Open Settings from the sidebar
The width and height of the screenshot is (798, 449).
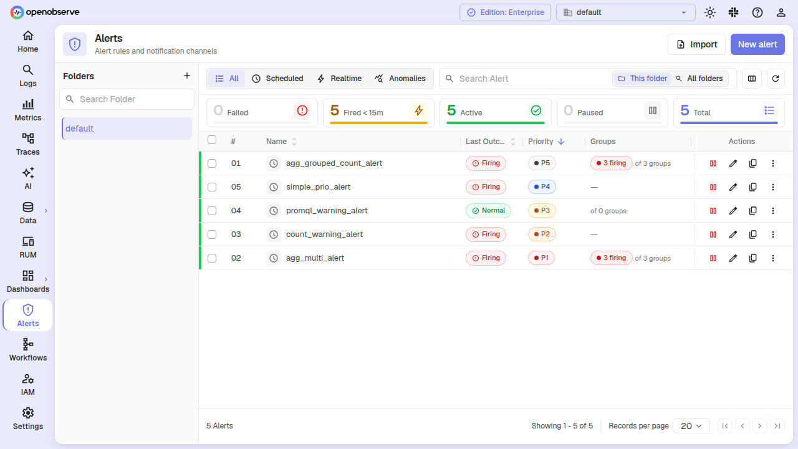coord(27,419)
